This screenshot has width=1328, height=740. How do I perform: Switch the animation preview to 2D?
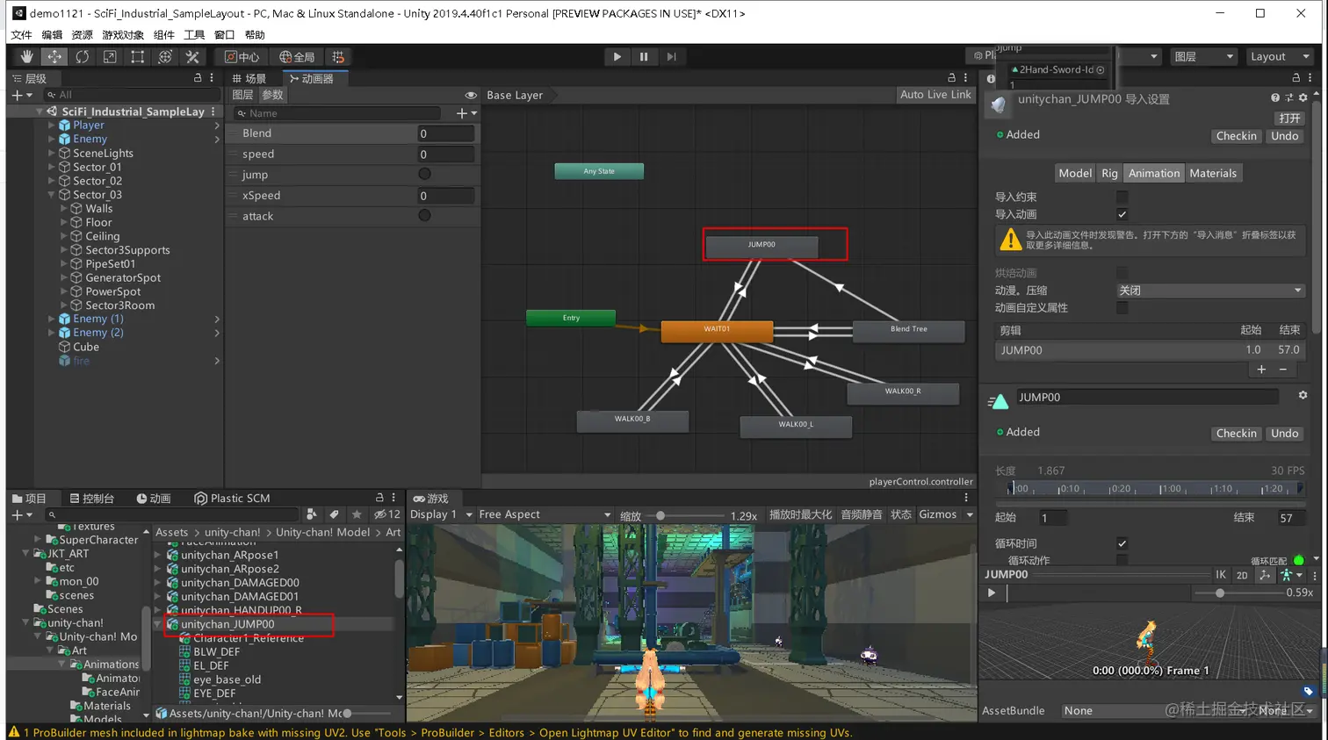1242,575
